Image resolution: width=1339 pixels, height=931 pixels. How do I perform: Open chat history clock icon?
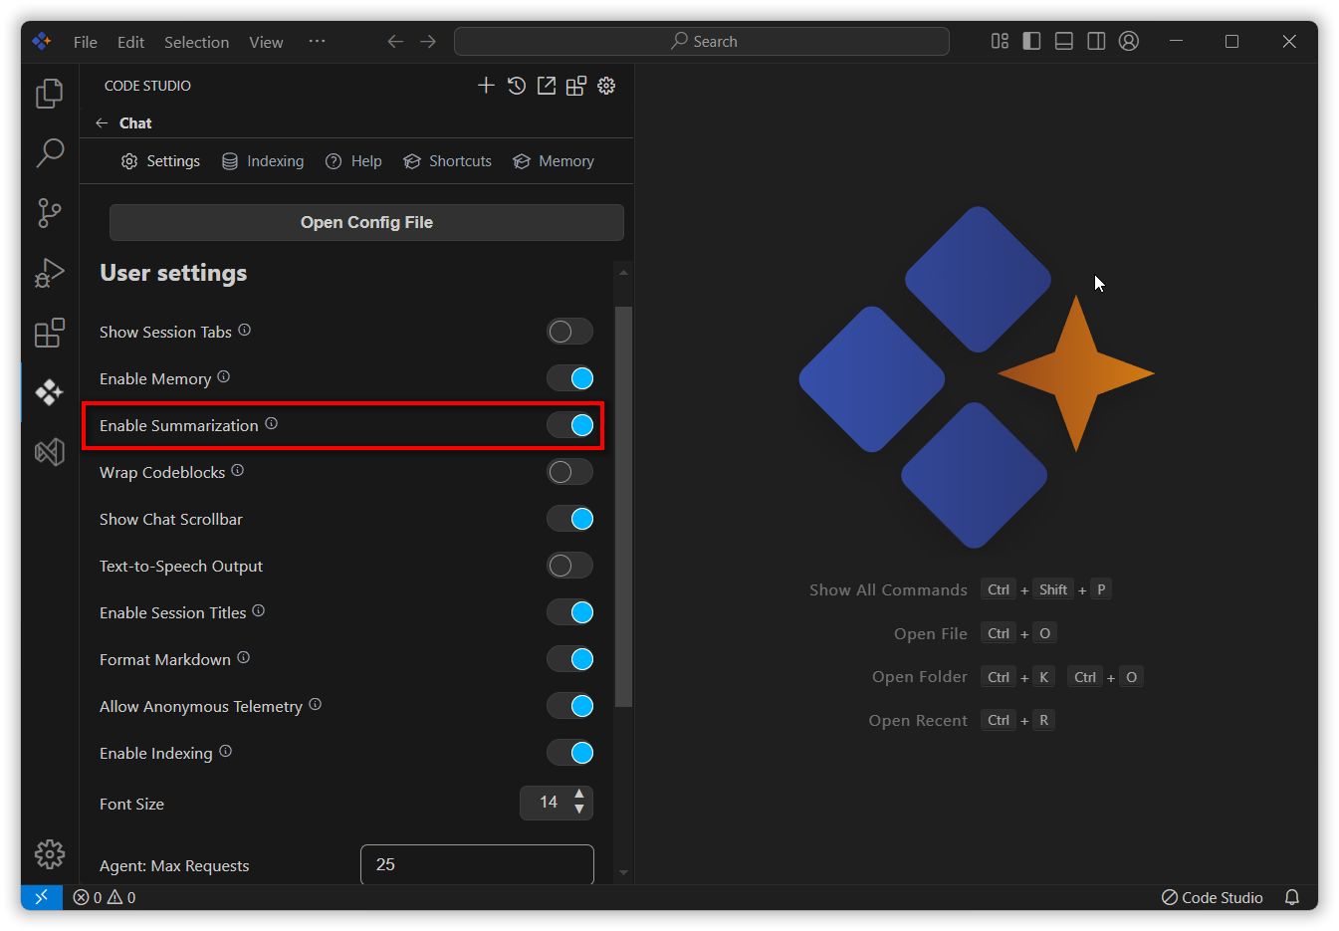516,86
